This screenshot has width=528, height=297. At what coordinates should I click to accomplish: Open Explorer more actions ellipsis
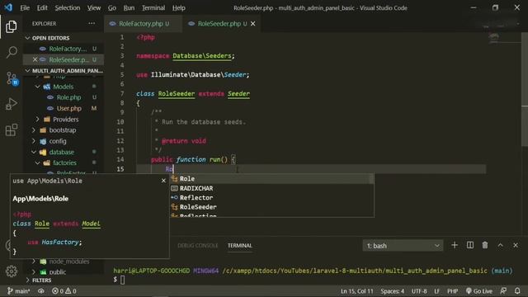pyautogui.click(x=92, y=24)
